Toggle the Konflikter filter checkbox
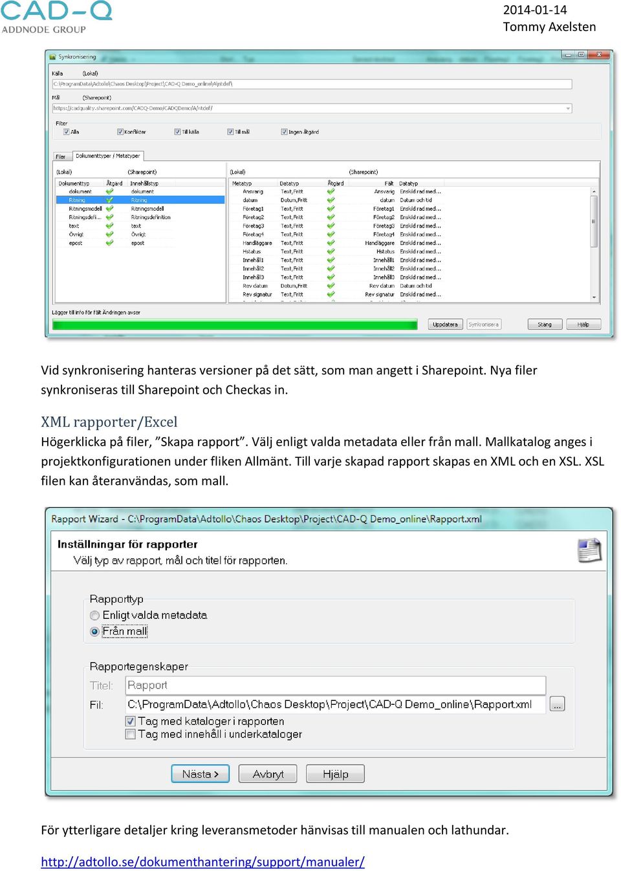The height and width of the screenshot is (871, 621). click(x=120, y=132)
